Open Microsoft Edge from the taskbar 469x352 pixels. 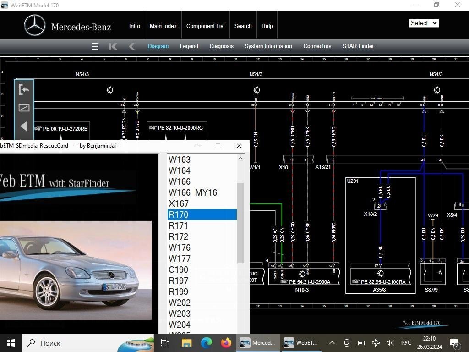click(x=207, y=343)
